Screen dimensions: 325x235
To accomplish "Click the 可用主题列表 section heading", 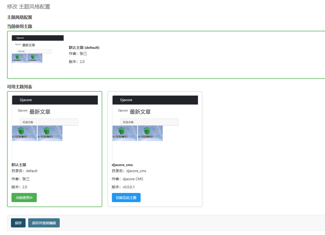I will 20,87.
